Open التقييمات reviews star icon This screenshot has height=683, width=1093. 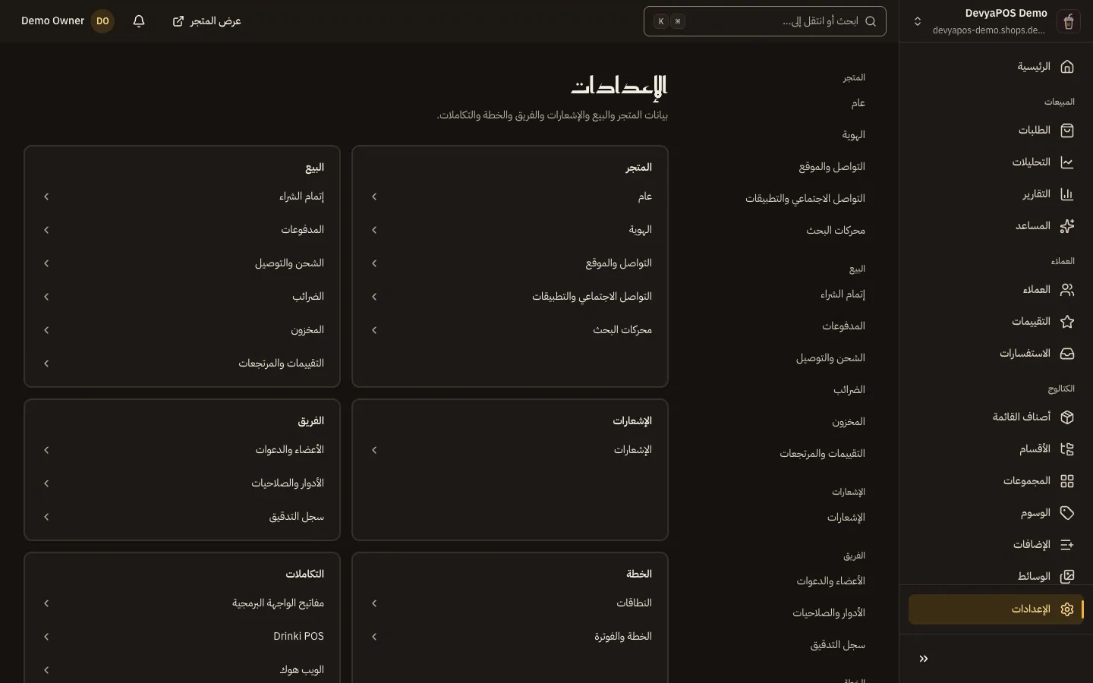click(x=1067, y=322)
